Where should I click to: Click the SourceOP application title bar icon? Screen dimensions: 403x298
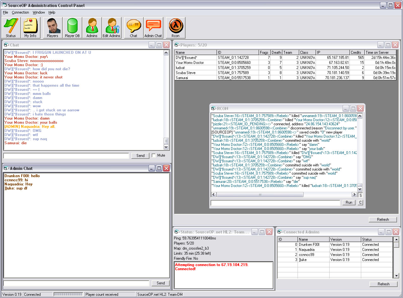[x=4, y=5]
